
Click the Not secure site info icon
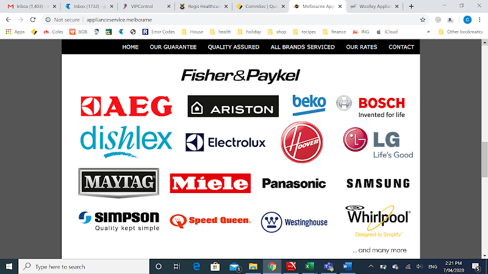click(48, 19)
